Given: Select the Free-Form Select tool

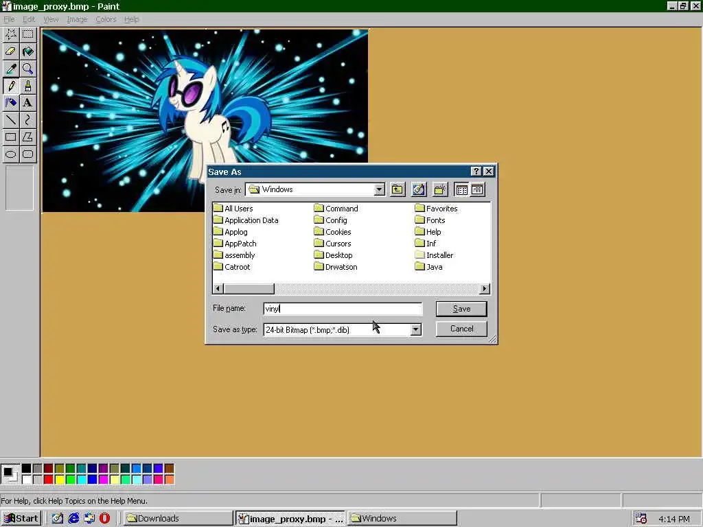Looking at the screenshot, I should tap(11, 34).
